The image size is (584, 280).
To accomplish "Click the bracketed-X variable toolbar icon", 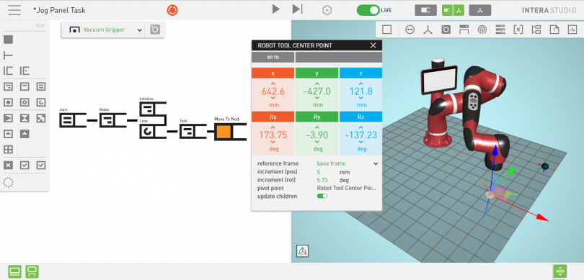I will coord(518,30).
